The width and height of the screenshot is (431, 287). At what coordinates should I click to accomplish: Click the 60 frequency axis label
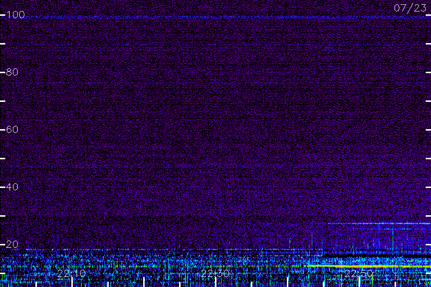12,129
